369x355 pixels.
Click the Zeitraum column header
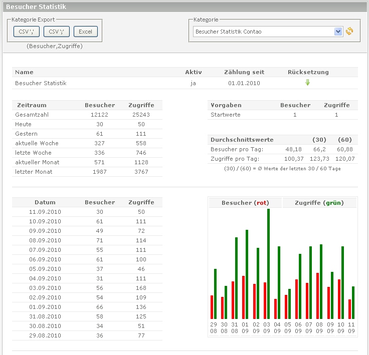32,105
